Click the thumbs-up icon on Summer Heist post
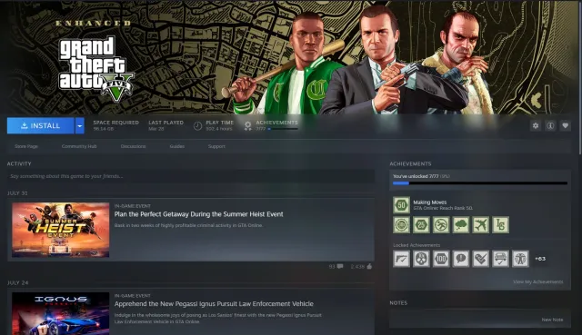 tap(369, 266)
